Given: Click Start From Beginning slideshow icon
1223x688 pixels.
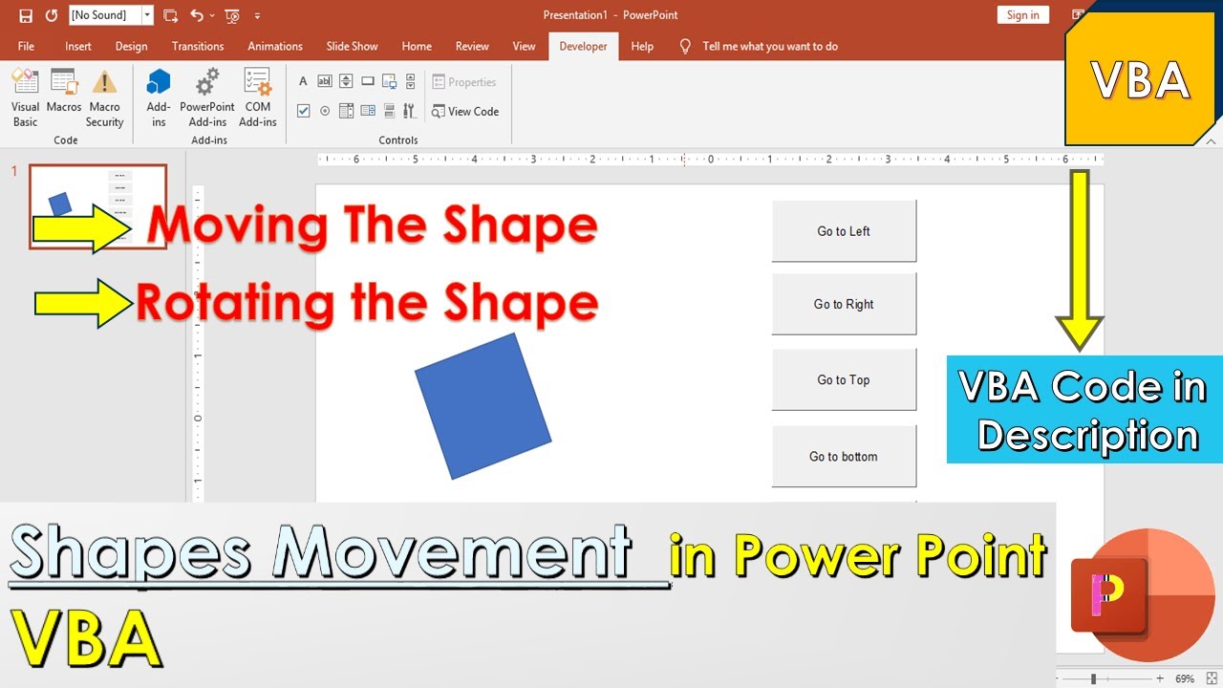Looking at the screenshot, I should click(232, 15).
